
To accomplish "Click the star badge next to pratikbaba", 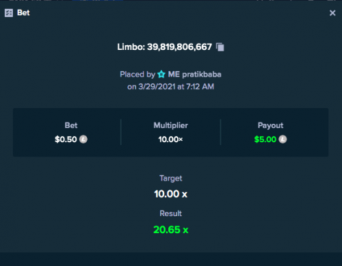I will click(x=161, y=75).
